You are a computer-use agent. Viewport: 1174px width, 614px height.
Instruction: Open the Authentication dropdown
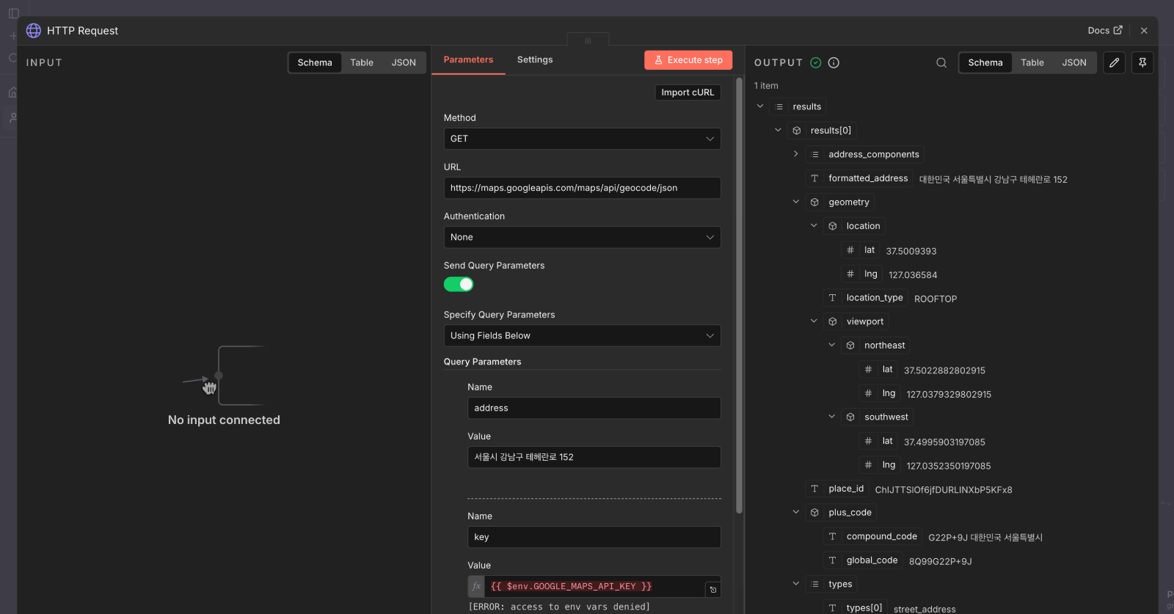pos(583,237)
